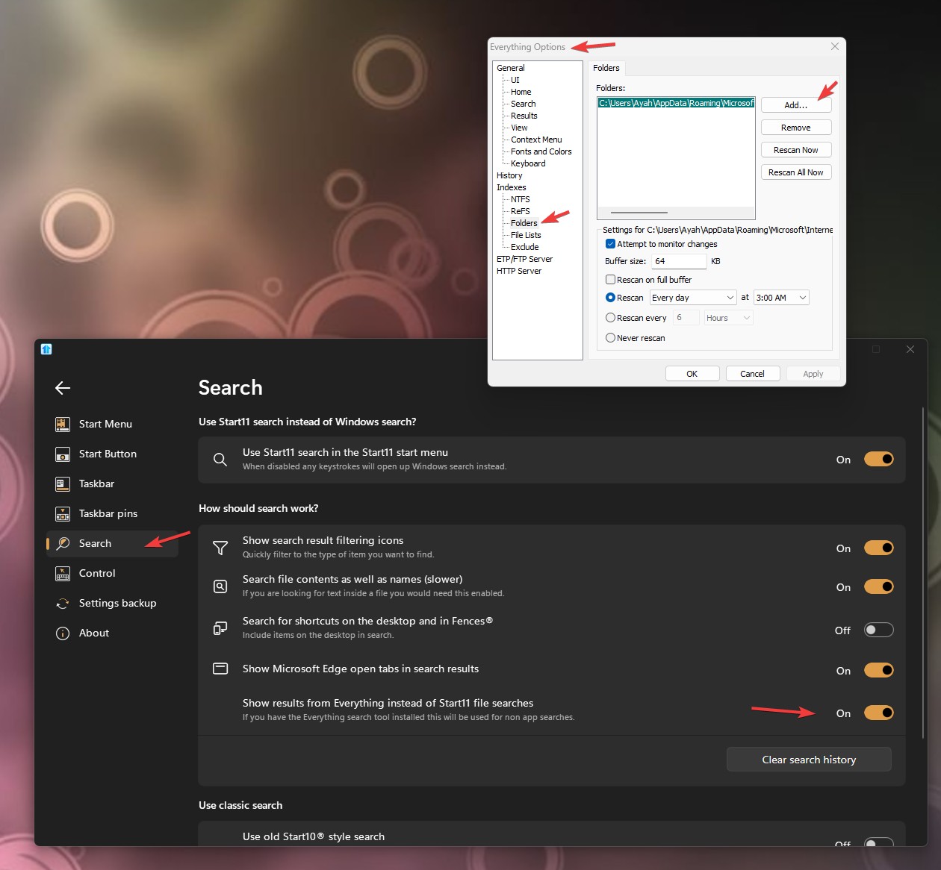Screen dimensions: 941x870
Task: Uncheck Attempt to monitor changes
Action: click(x=610, y=244)
